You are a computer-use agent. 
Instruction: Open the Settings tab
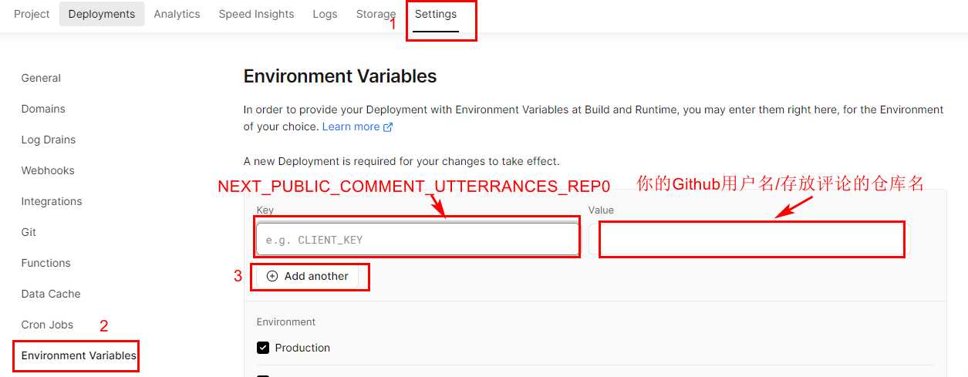coord(436,14)
